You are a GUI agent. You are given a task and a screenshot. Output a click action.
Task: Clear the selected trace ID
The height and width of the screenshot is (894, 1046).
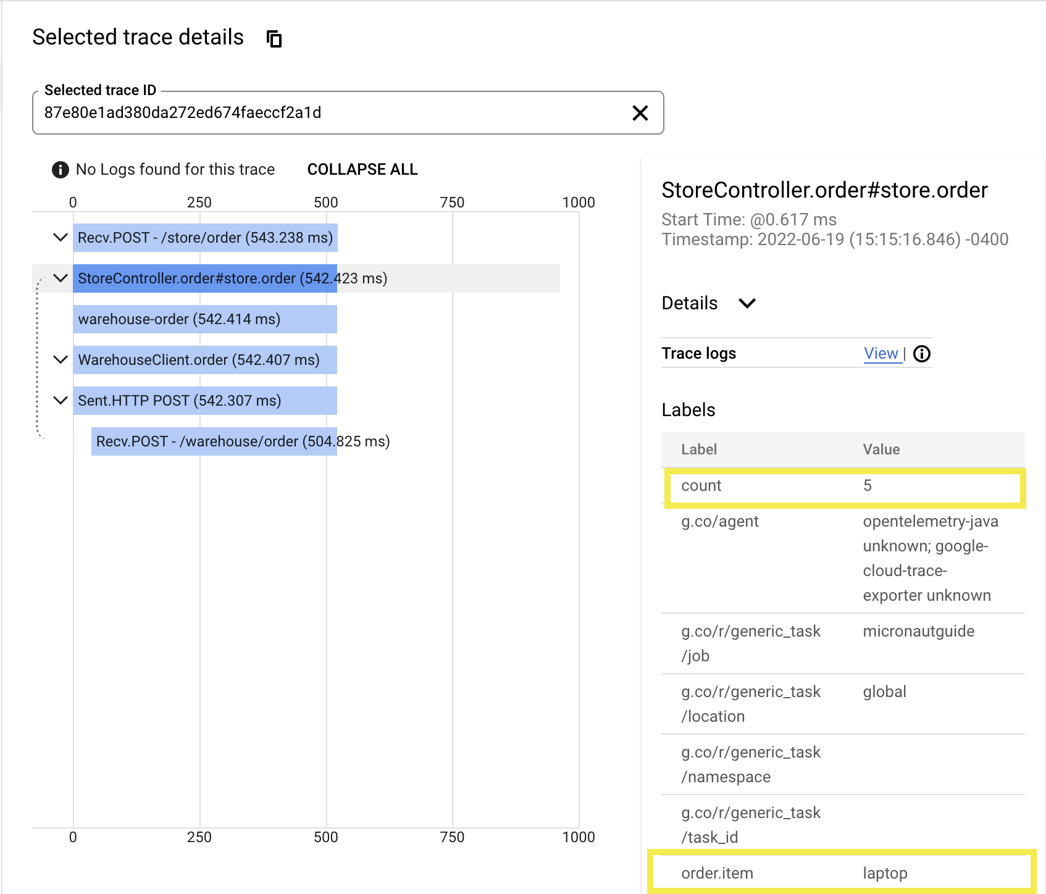click(x=640, y=112)
